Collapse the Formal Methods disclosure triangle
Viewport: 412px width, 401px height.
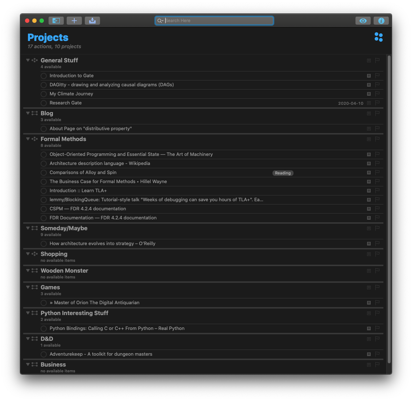click(x=28, y=139)
